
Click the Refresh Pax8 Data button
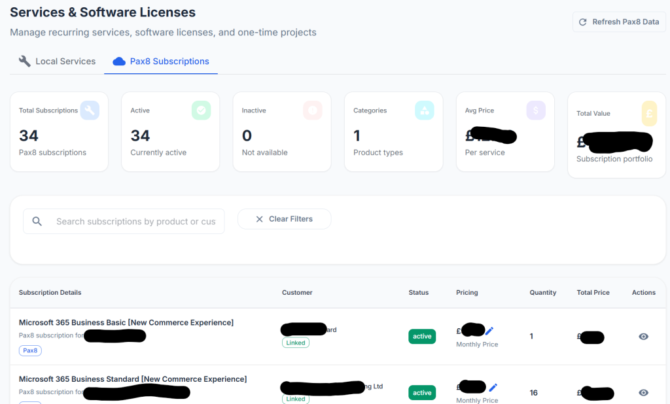(x=619, y=22)
